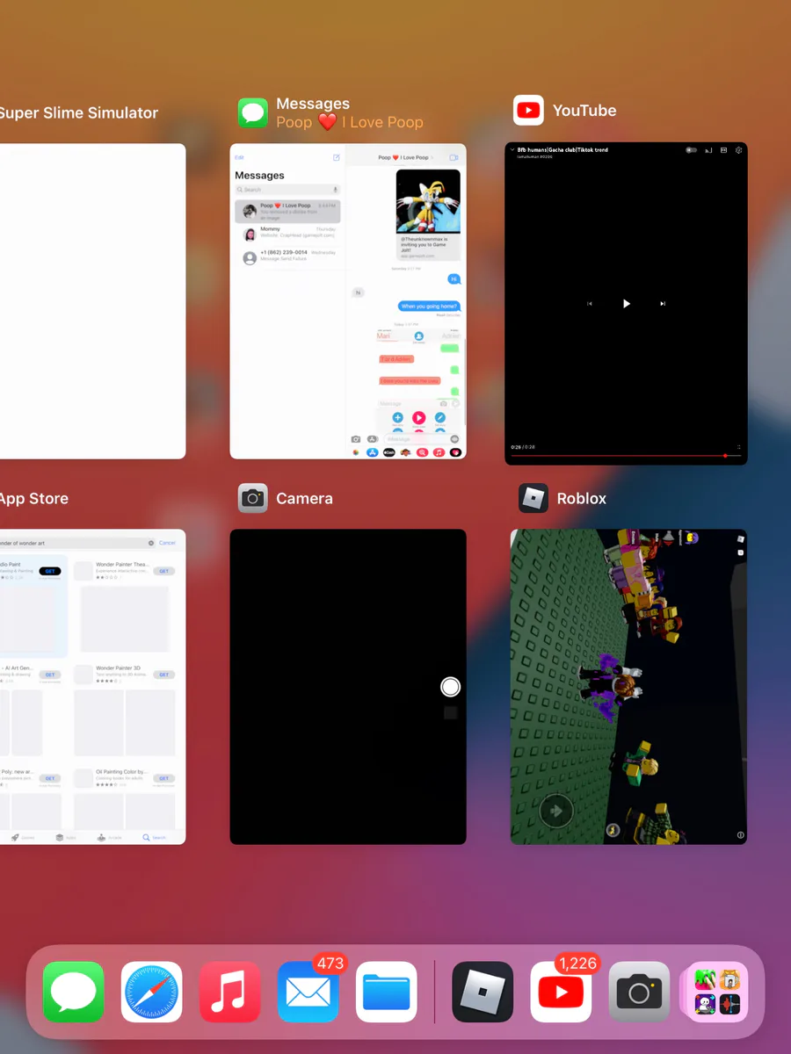Image resolution: width=791 pixels, height=1054 pixels.
Task: Tap the fullscreen icon in the YouTube player
Action: click(x=739, y=447)
